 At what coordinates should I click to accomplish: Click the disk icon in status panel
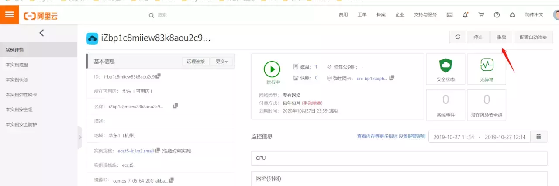tap(296, 67)
